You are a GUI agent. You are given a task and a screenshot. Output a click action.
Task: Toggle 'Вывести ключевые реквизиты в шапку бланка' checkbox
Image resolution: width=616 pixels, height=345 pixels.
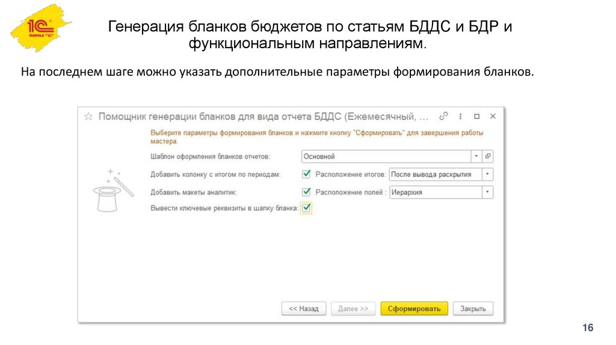(306, 208)
